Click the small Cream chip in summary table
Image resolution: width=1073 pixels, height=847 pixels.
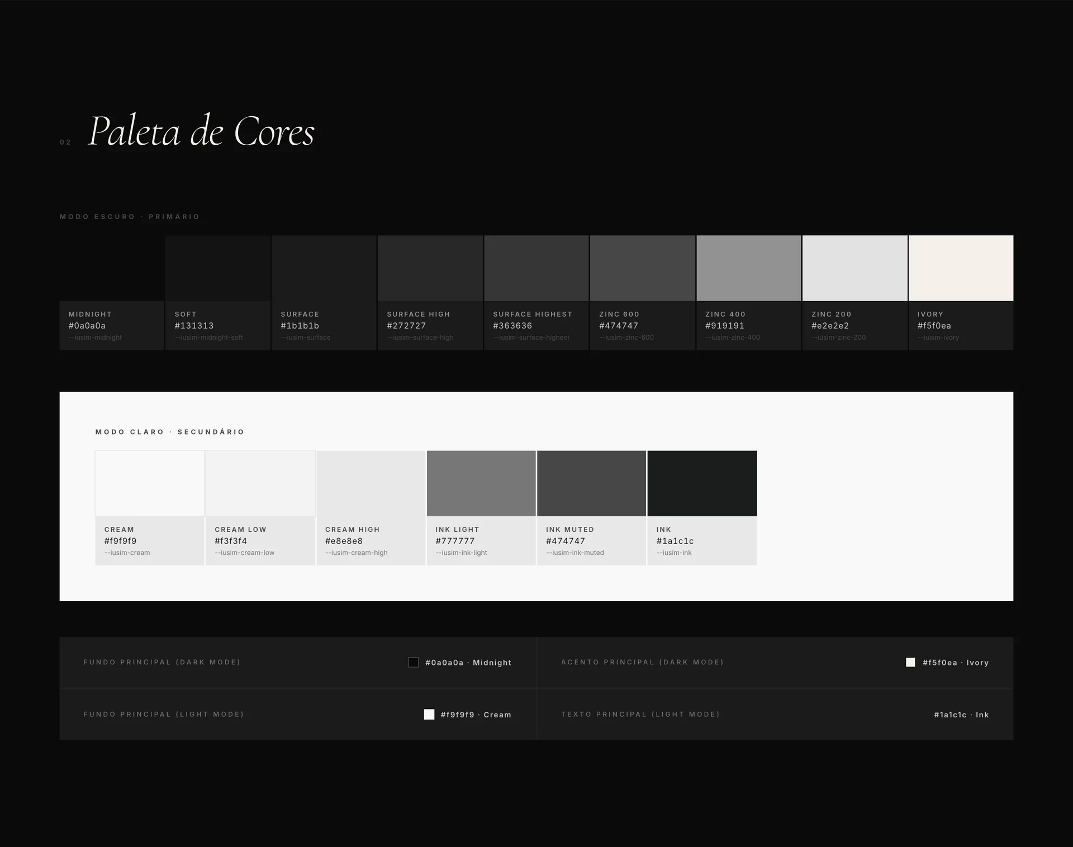click(x=429, y=715)
